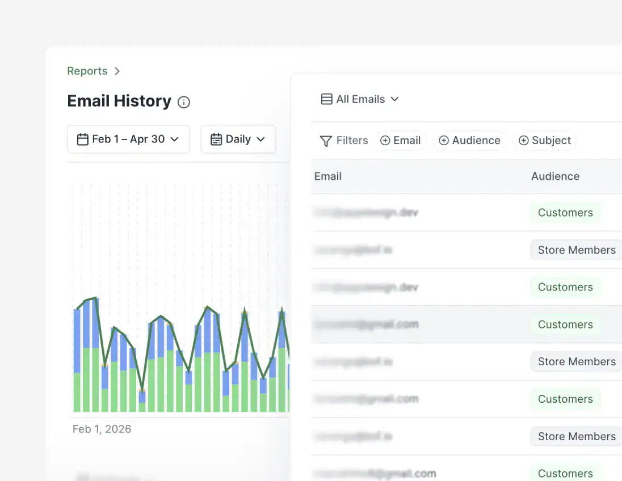Image resolution: width=622 pixels, height=481 pixels.
Task: Add an Email filter
Action: point(400,140)
